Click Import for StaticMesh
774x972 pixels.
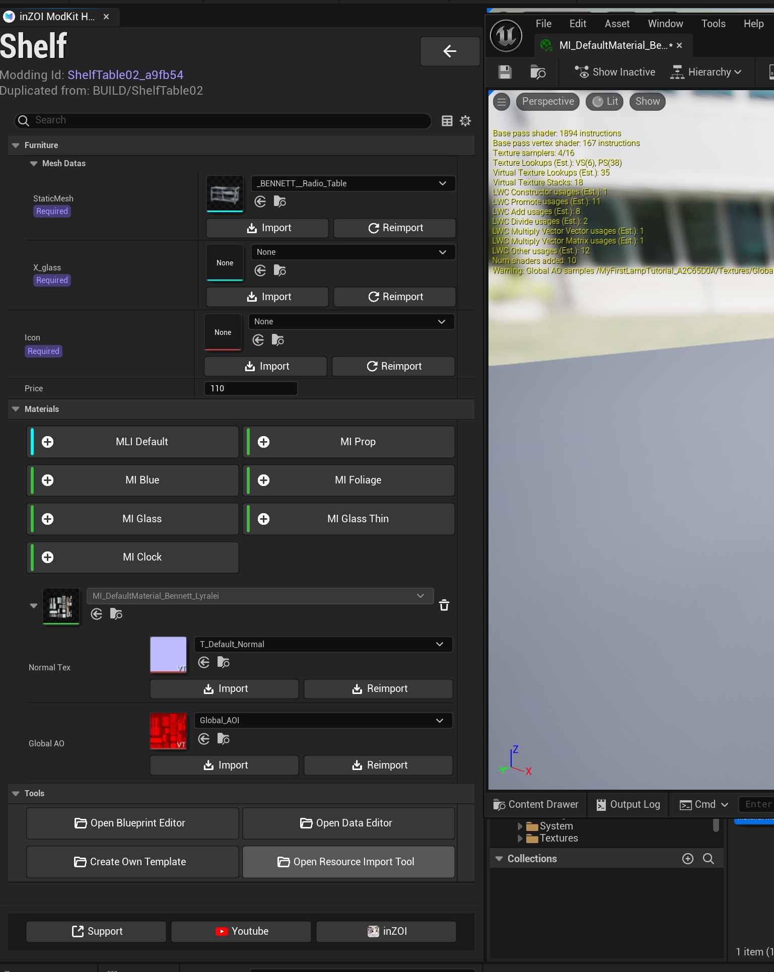267,228
